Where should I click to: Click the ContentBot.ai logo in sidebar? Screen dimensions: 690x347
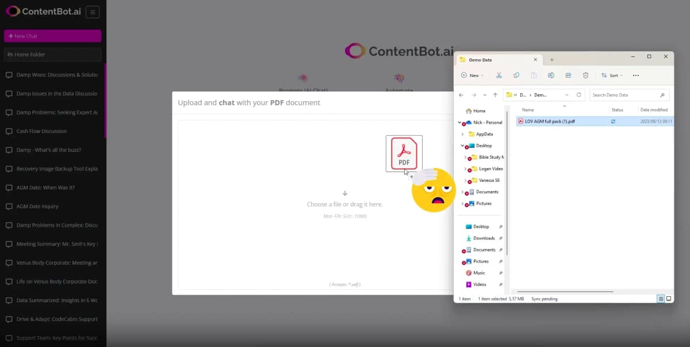(x=43, y=12)
